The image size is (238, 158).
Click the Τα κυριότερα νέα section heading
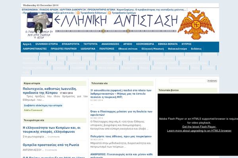[x=34, y=120]
